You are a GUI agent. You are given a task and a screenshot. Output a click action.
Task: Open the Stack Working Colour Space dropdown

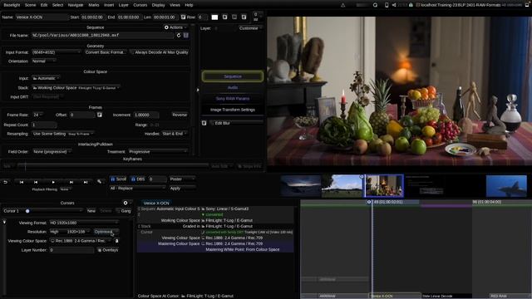[x=76, y=88]
